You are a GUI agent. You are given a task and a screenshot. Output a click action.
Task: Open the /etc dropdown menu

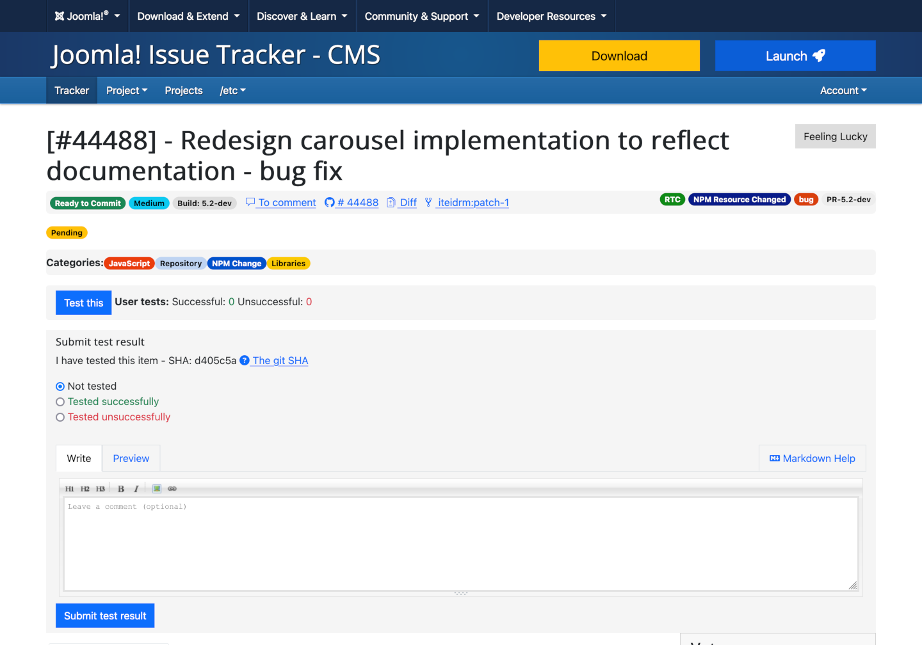232,90
